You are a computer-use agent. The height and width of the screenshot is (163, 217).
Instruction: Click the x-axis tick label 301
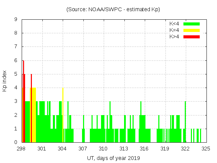pos(42,148)
